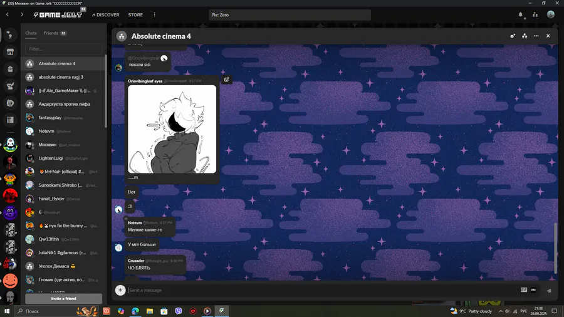Open the Discover page
The width and height of the screenshot is (564, 317).
click(x=106, y=15)
